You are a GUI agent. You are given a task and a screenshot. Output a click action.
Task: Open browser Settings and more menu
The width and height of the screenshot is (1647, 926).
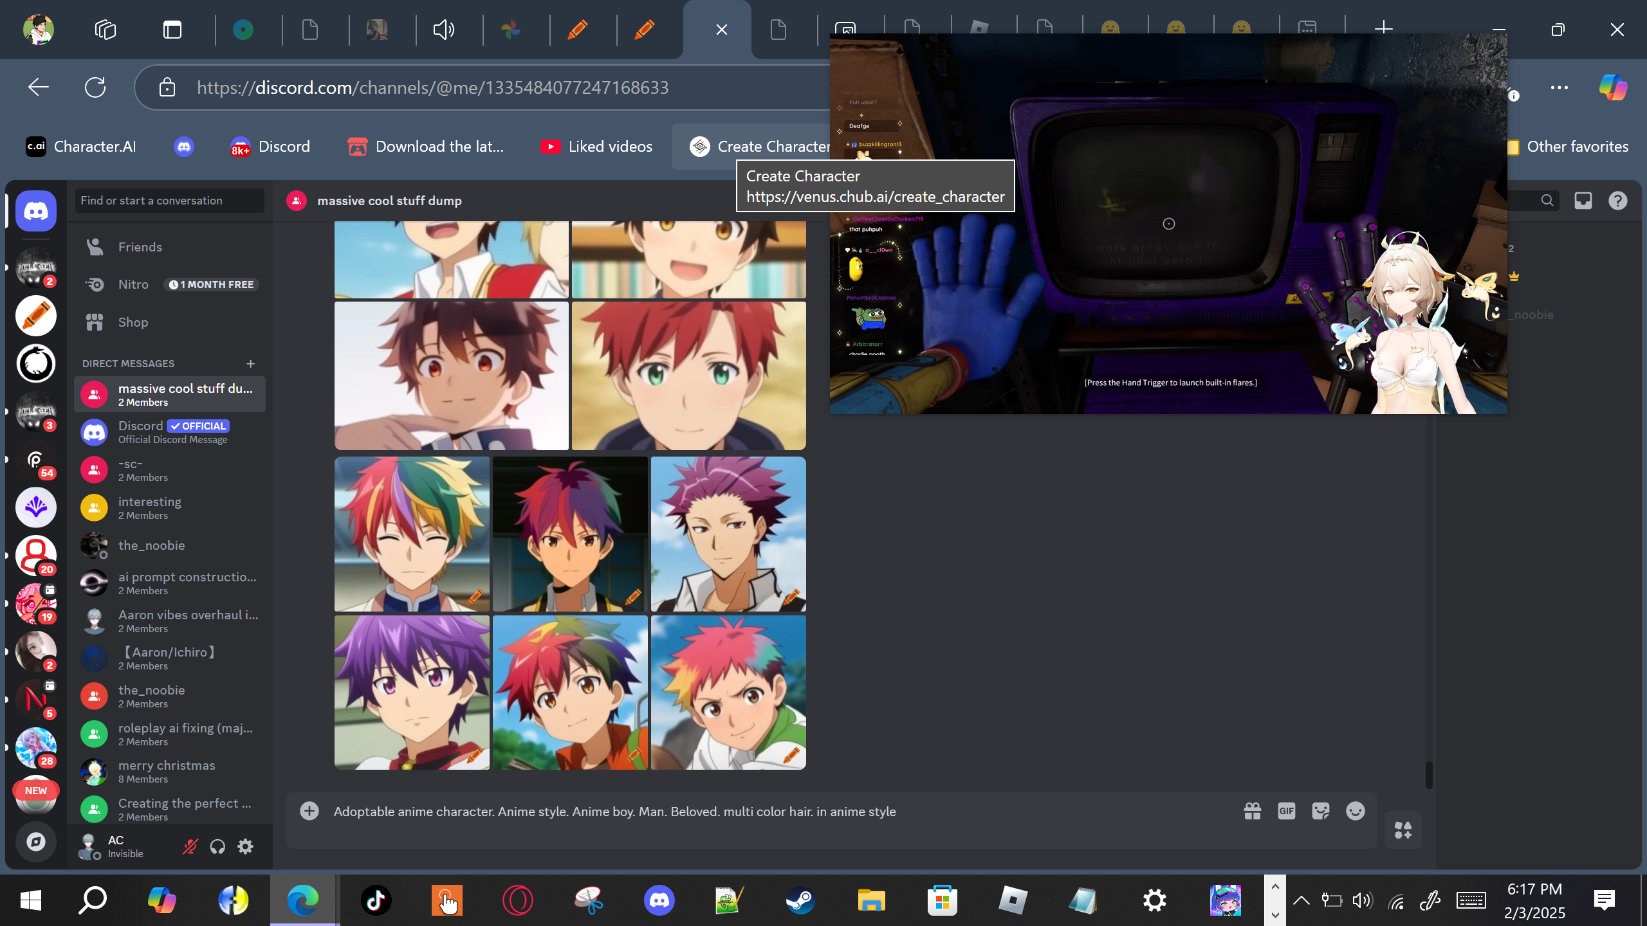click(1560, 87)
